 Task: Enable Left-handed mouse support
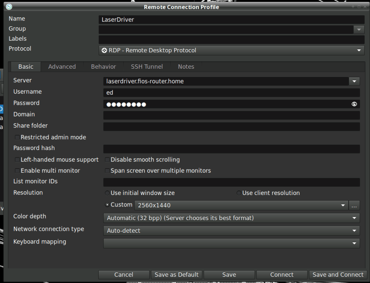(x=17, y=160)
